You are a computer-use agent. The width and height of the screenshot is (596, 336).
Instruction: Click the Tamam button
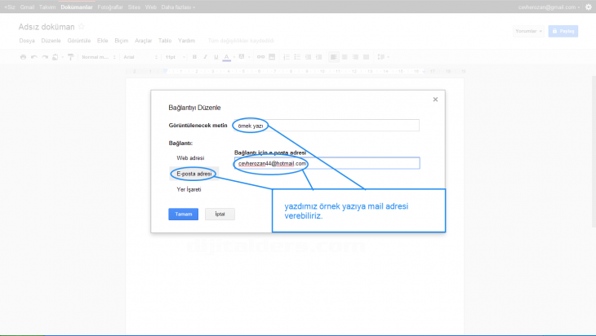pos(183,214)
